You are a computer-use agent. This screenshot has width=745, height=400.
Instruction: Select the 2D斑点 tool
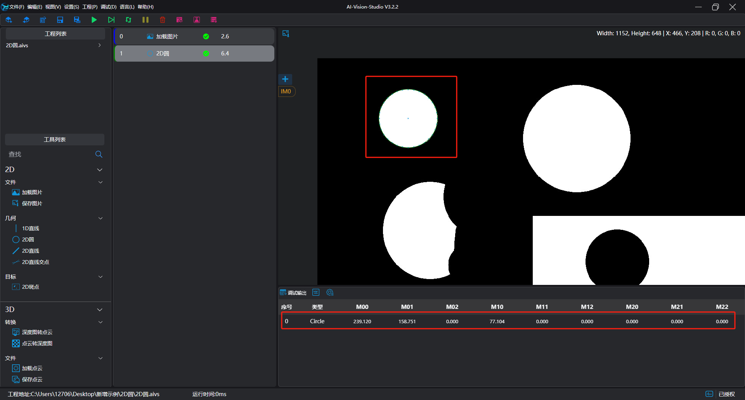[26, 287]
